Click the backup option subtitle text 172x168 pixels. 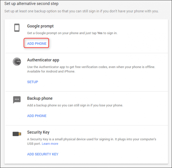(x=82, y=11)
